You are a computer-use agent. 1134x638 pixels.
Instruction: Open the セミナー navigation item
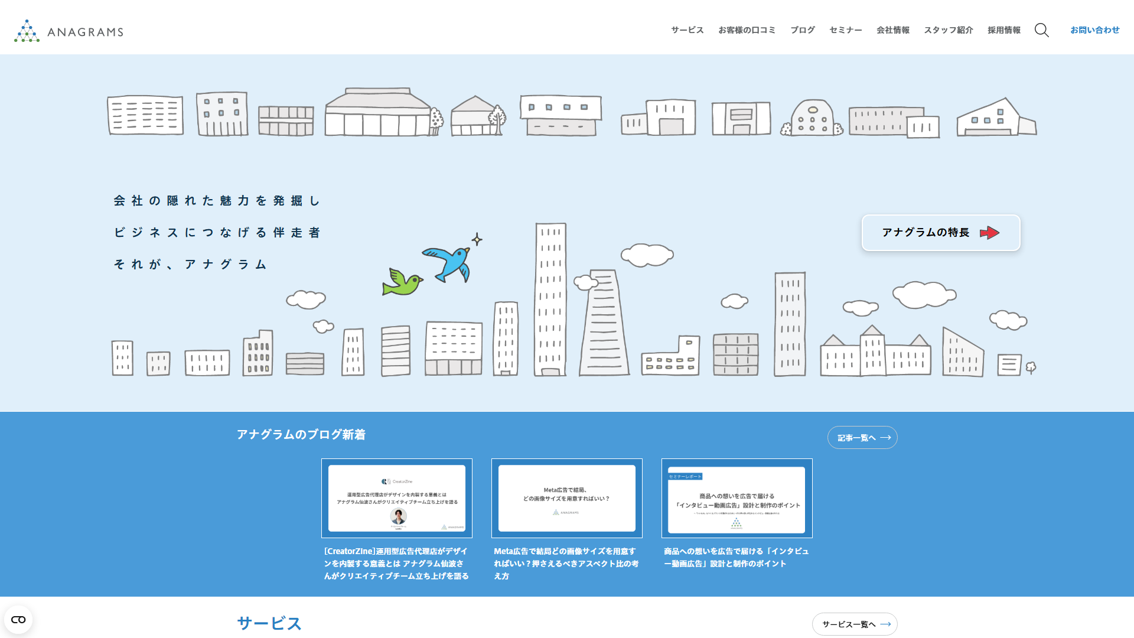(x=845, y=30)
